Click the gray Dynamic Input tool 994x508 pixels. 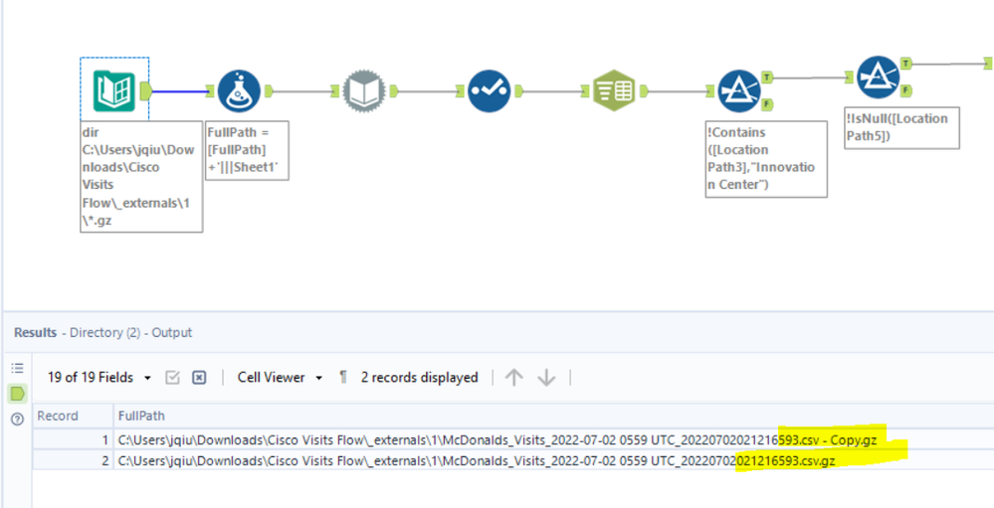tap(364, 91)
